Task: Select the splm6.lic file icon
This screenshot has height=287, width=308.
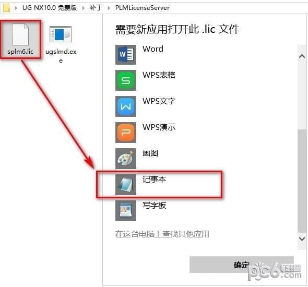Action: (x=20, y=34)
